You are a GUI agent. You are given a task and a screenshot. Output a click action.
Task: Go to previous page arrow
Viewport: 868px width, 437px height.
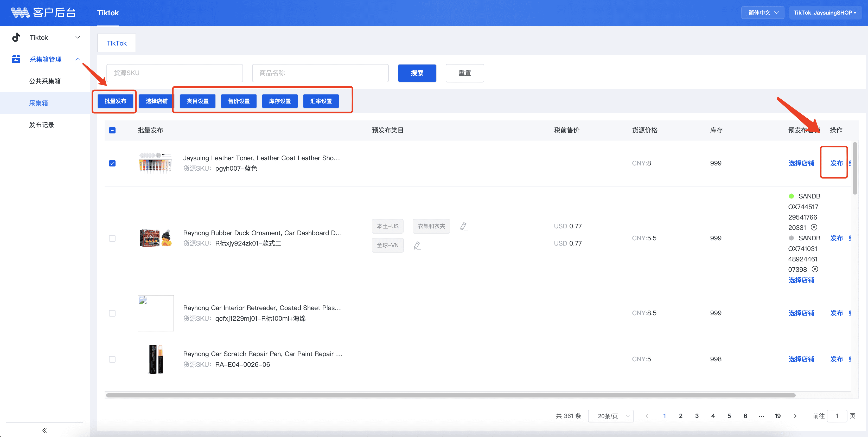coord(647,416)
